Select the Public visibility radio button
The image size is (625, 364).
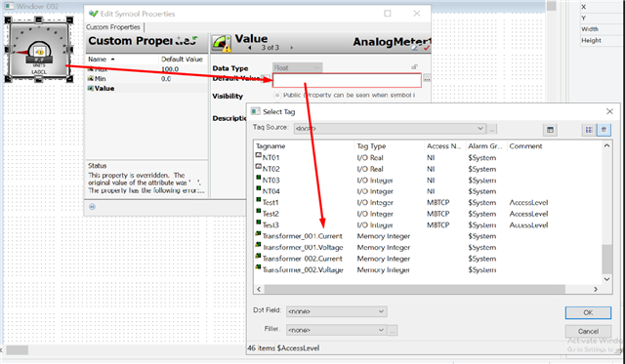[277, 96]
